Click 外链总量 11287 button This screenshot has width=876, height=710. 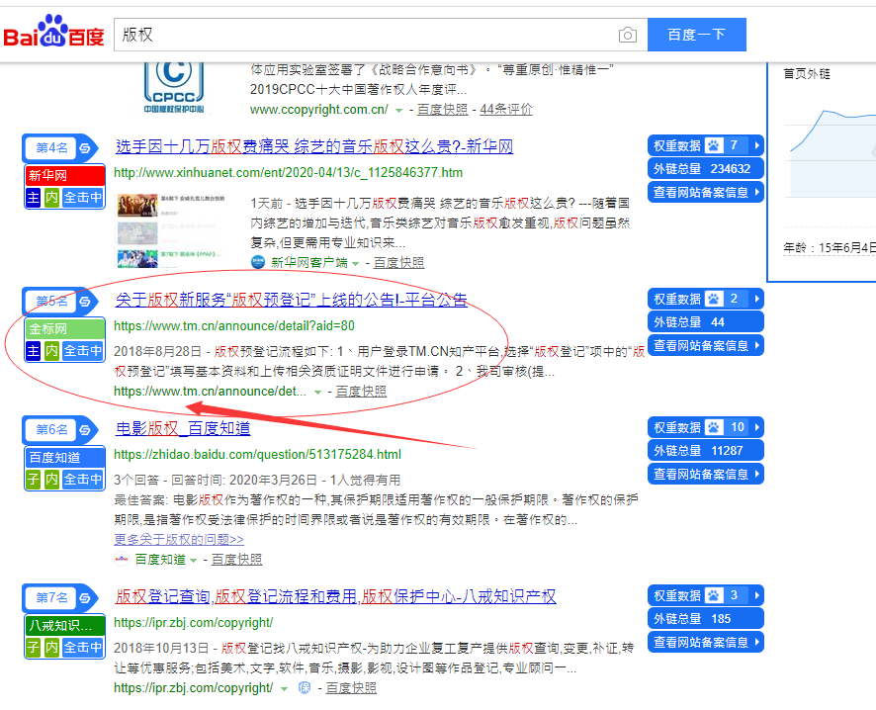706,450
